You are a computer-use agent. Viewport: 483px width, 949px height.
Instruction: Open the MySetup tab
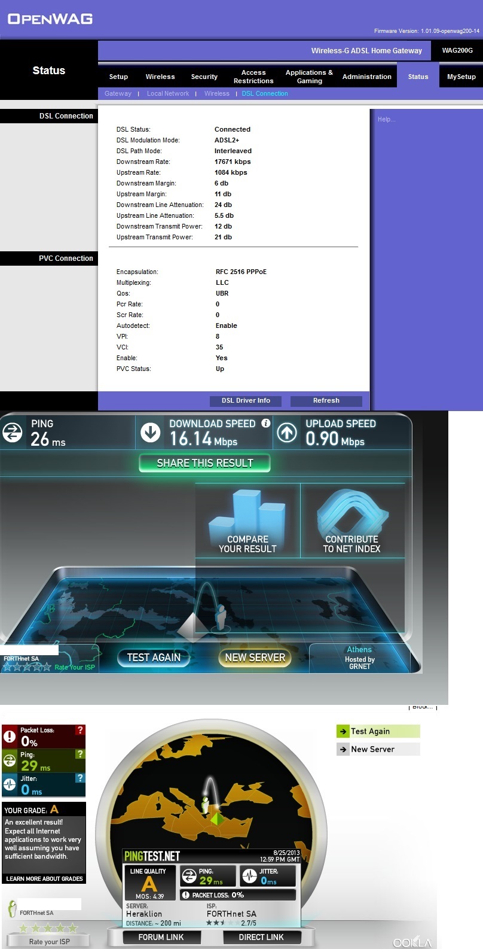[x=461, y=77]
